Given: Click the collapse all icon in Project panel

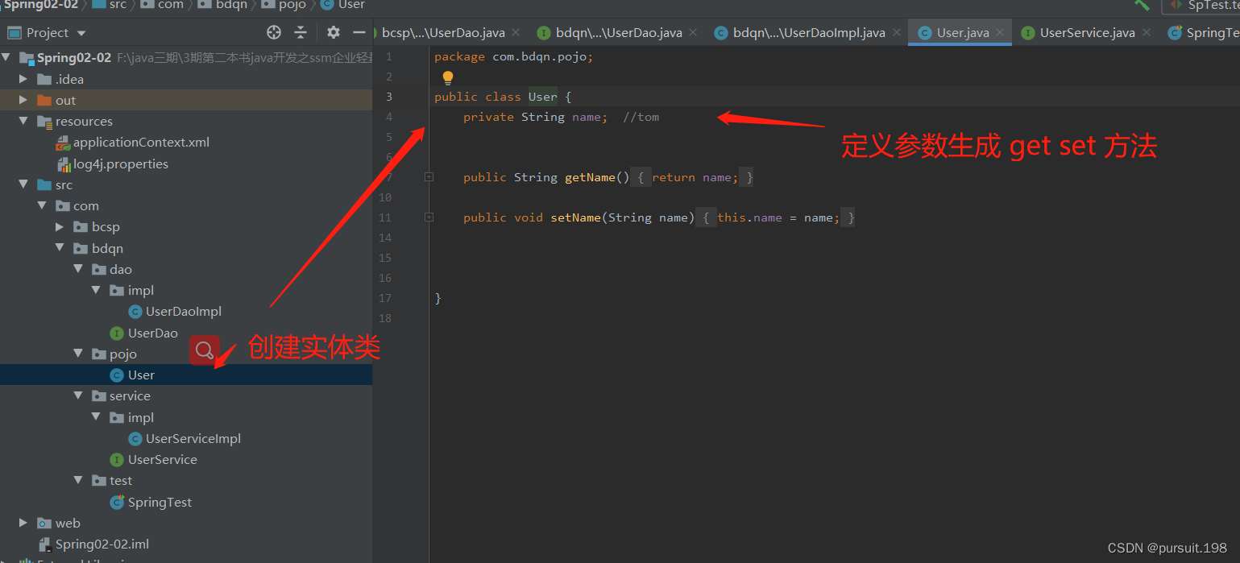Looking at the screenshot, I should pos(301,32).
